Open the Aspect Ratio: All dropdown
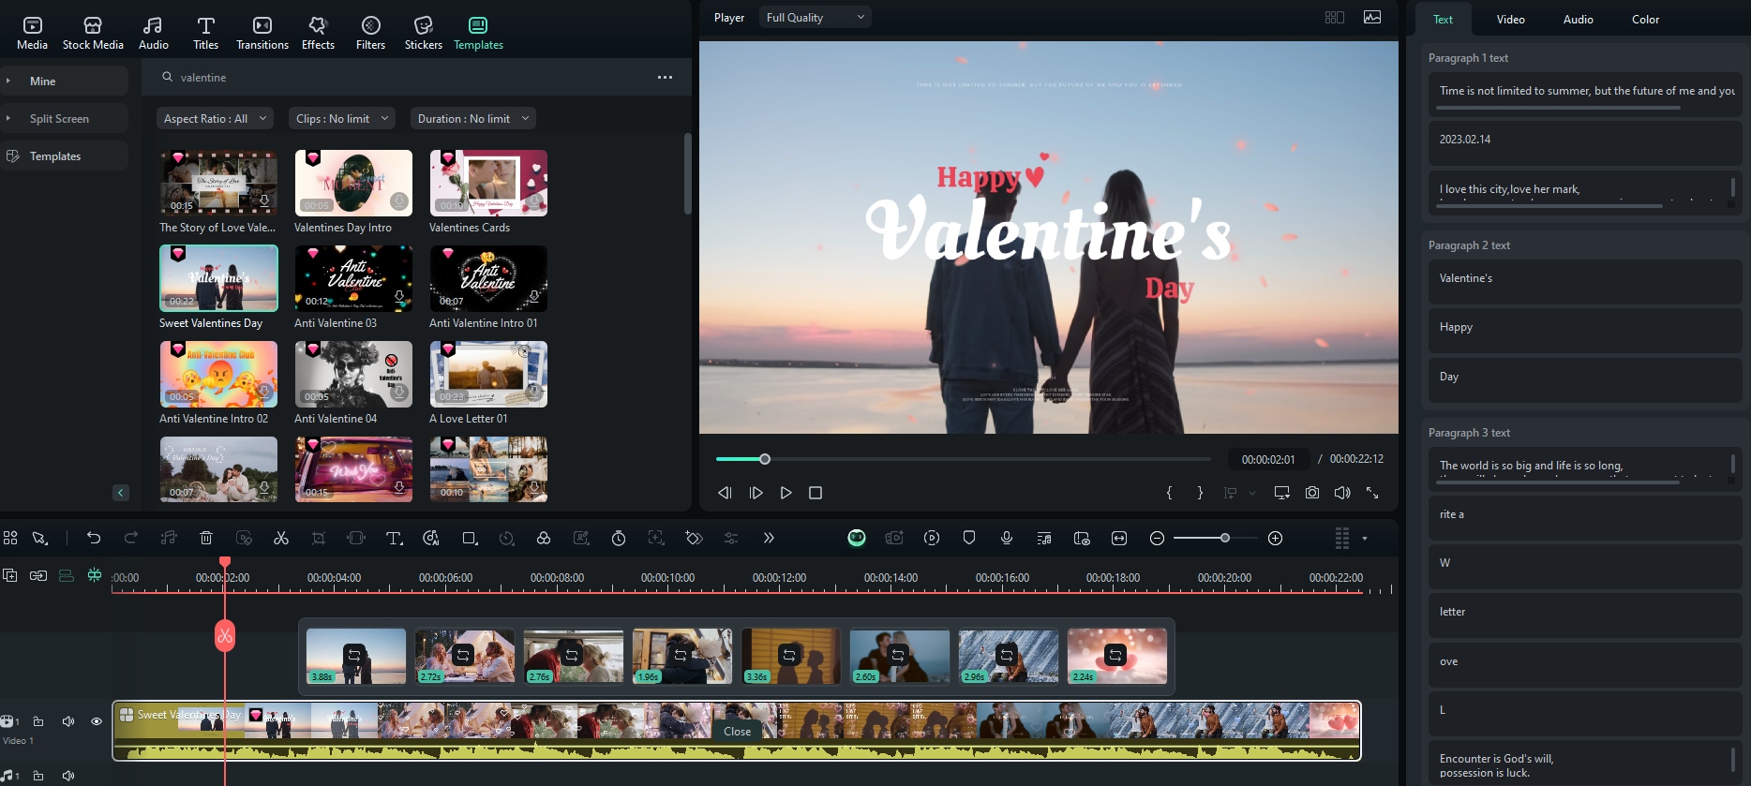 [215, 119]
